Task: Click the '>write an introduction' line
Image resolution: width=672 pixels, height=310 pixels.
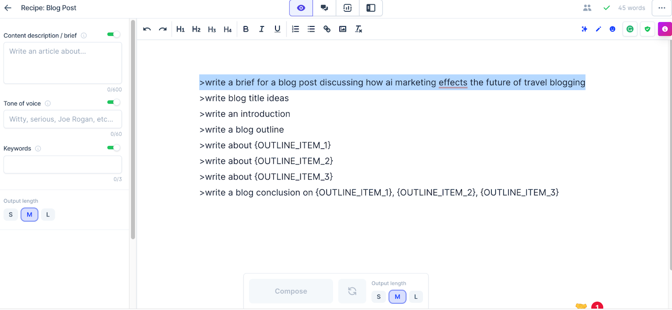Action: (245, 114)
